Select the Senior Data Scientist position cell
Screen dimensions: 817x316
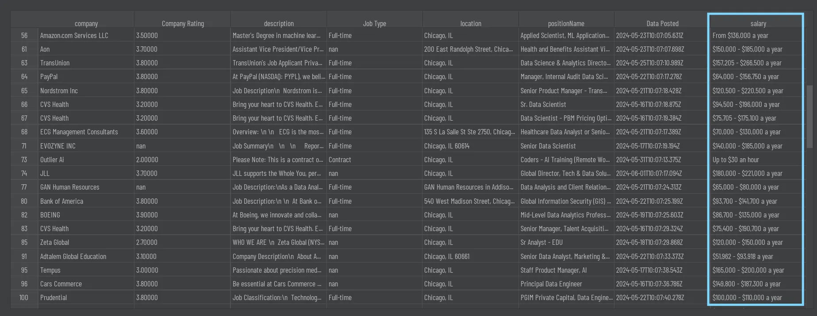(x=566, y=146)
